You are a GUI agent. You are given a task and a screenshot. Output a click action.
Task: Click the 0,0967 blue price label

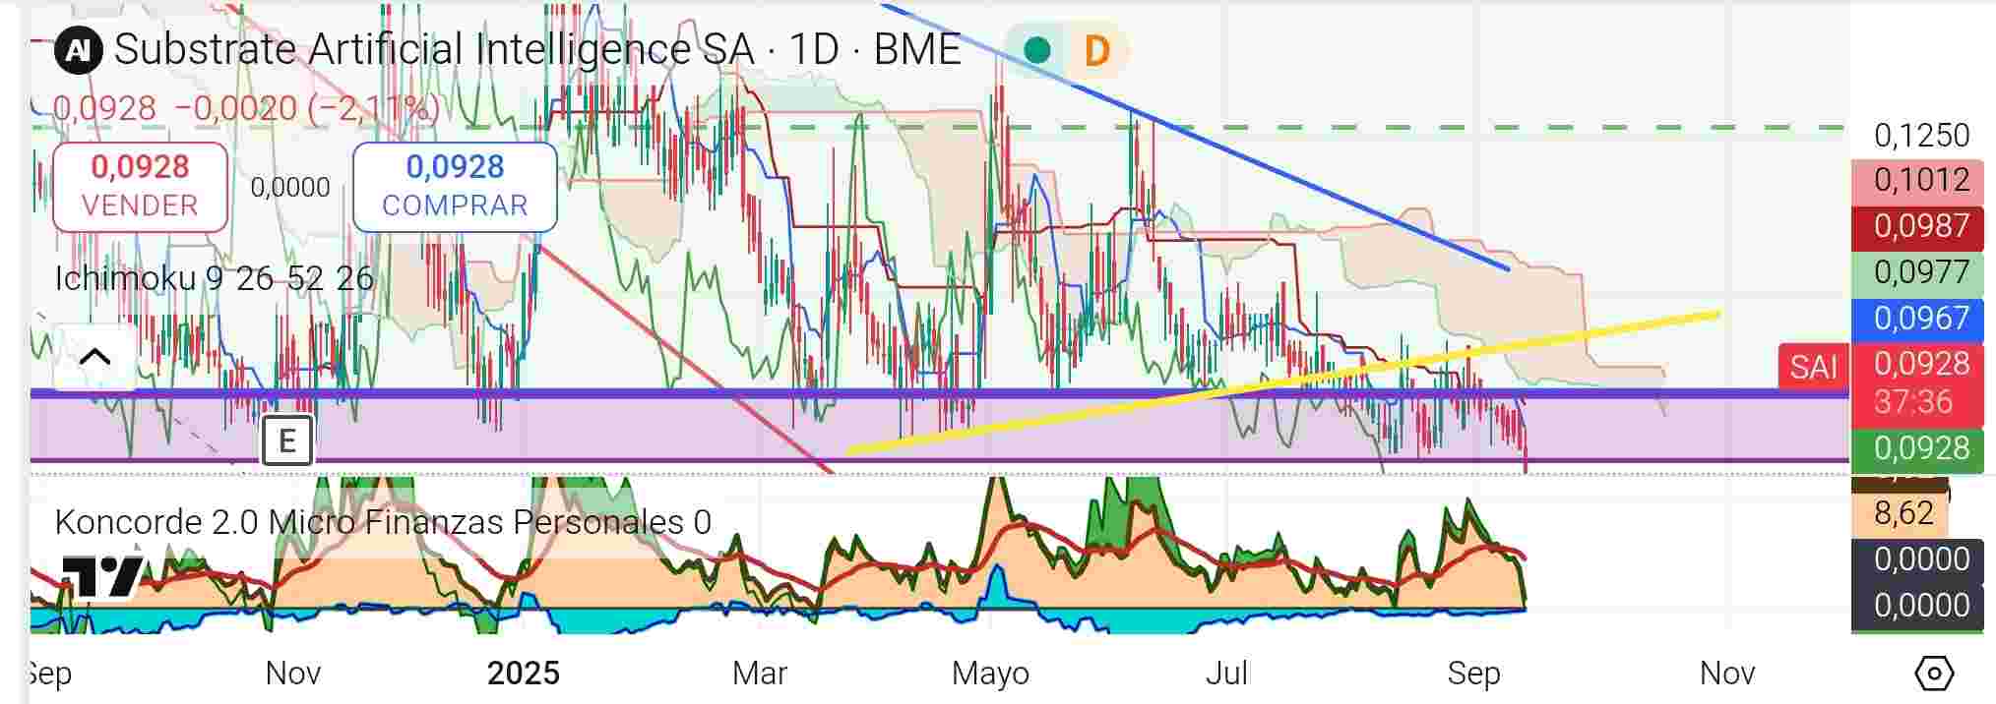tap(1917, 319)
